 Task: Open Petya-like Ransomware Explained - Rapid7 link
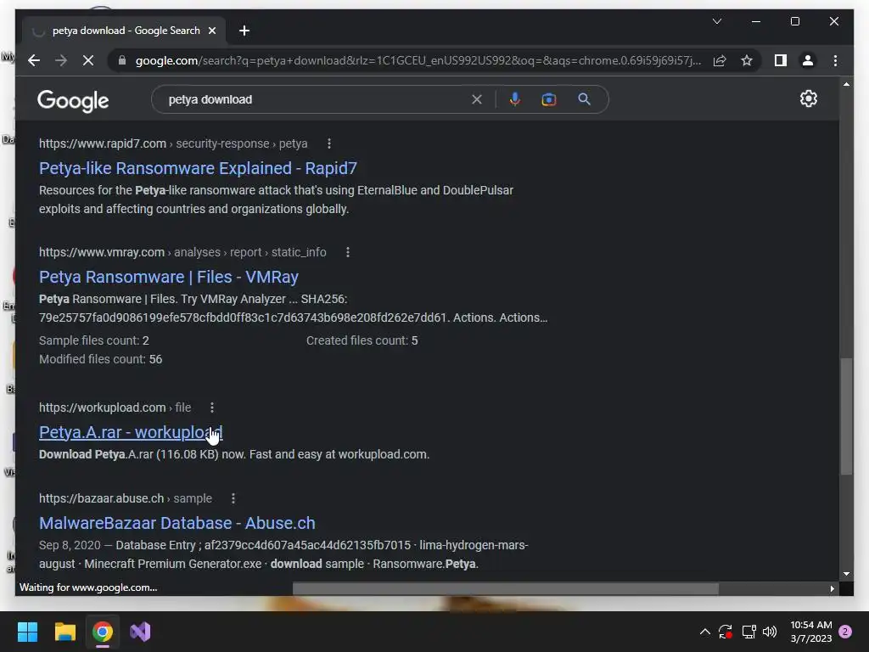[x=198, y=168]
